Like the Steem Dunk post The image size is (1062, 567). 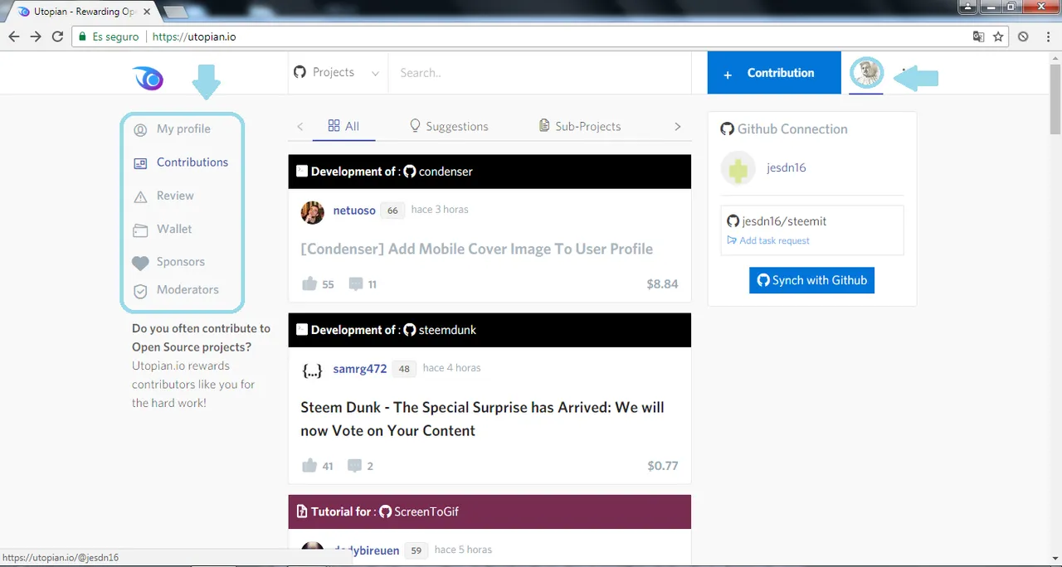(x=309, y=466)
